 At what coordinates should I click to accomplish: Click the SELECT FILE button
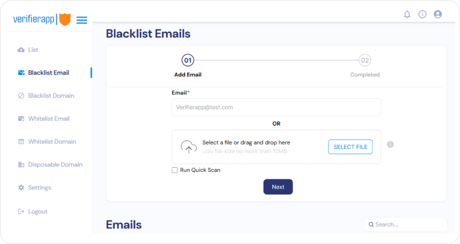350,147
